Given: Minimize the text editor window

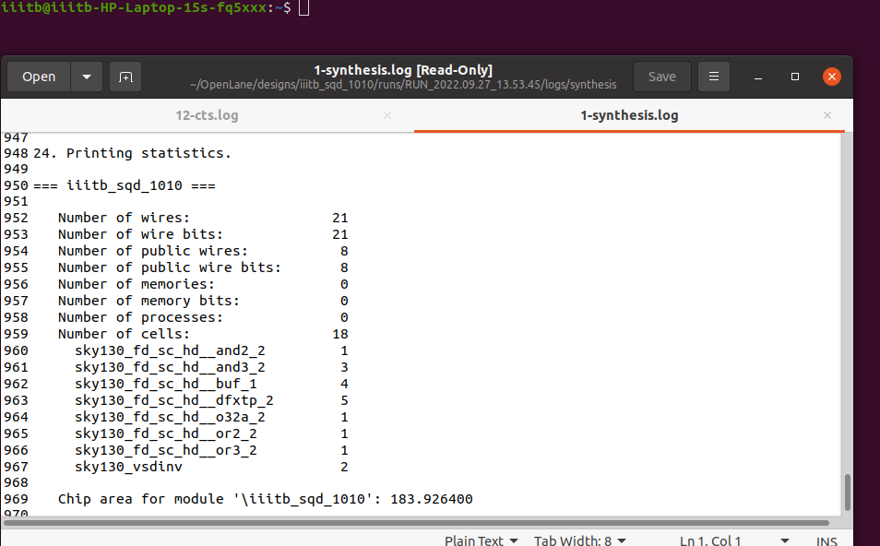Looking at the screenshot, I should click(x=758, y=77).
